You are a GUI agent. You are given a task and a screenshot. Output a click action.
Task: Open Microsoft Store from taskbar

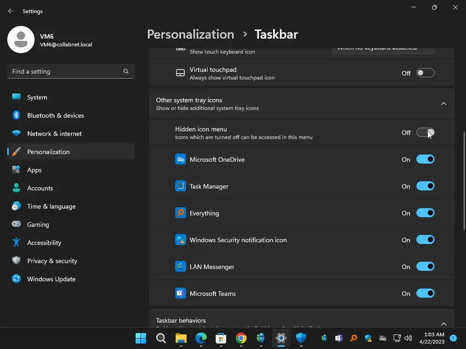221,338
